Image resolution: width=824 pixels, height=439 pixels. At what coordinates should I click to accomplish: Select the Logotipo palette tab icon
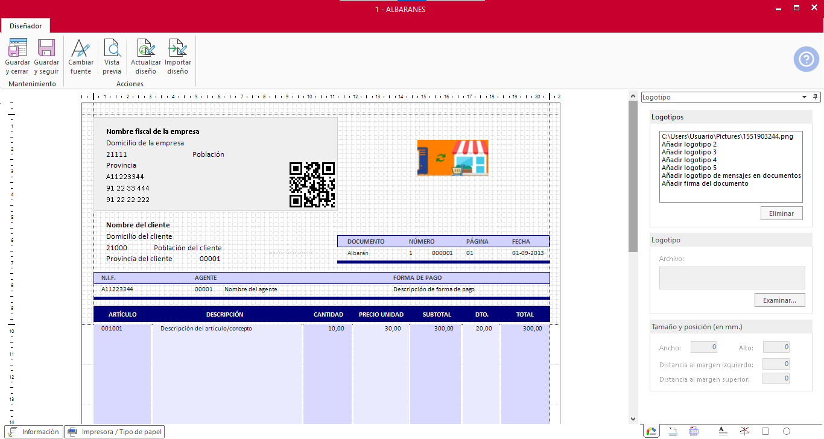point(651,431)
